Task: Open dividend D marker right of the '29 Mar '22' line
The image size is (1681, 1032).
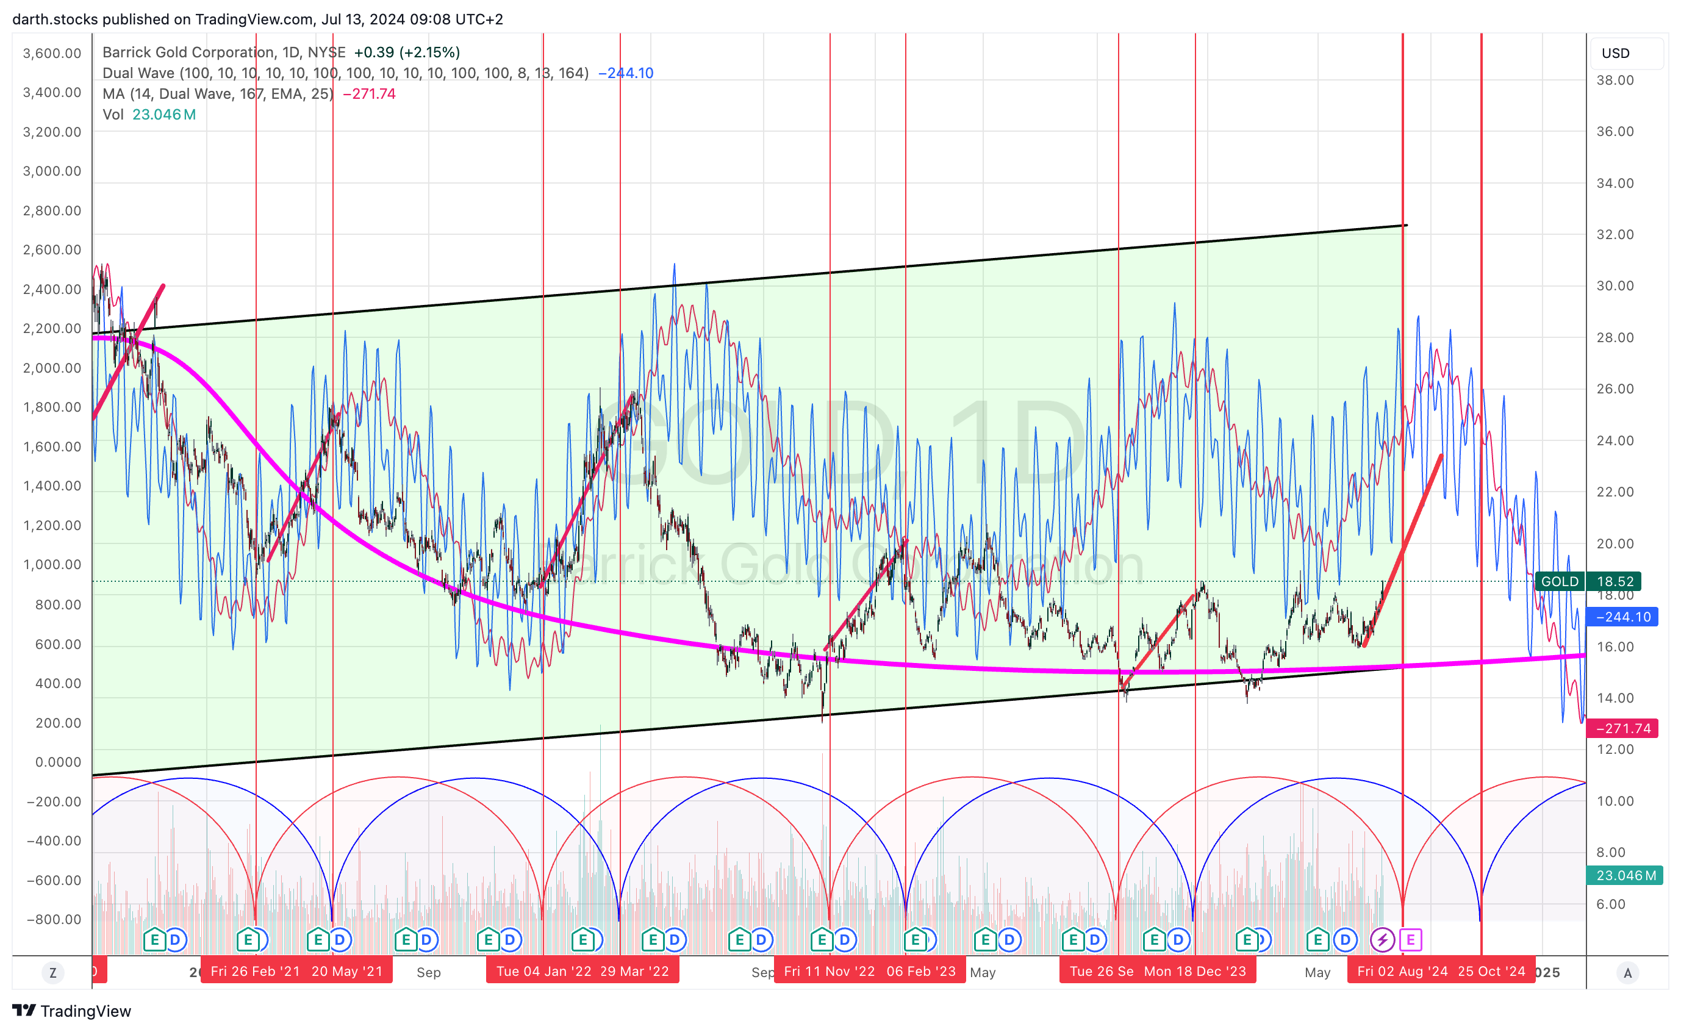Action: pyautogui.click(x=675, y=940)
